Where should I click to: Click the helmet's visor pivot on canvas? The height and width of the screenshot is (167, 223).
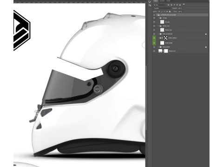115,69
